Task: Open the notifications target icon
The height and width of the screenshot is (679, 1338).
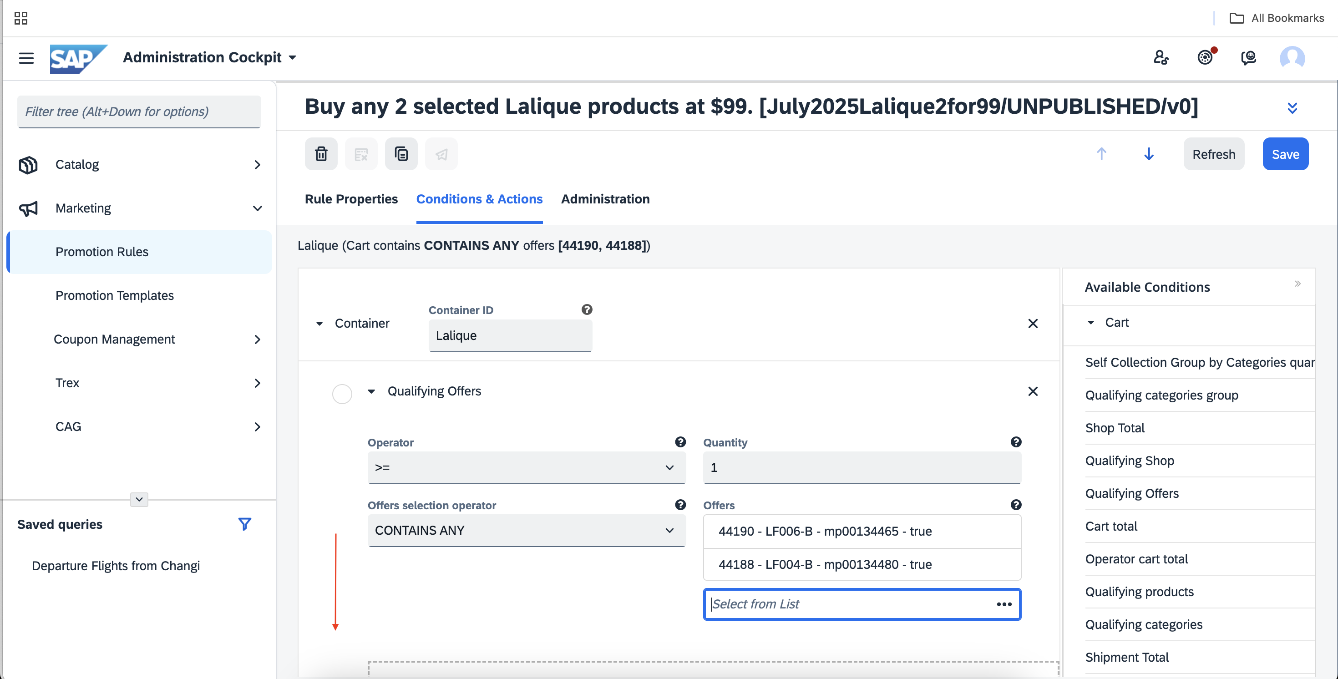Action: click(x=1206, y=57)
